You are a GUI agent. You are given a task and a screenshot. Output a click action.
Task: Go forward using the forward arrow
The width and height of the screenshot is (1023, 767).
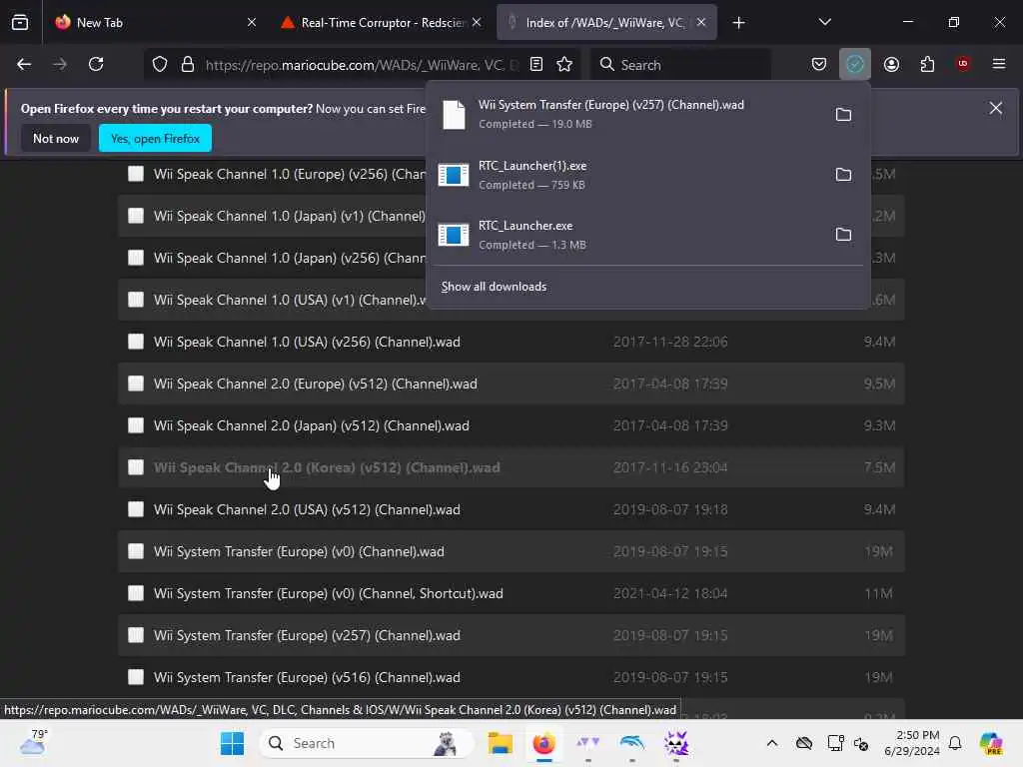(x=60, y=64)
